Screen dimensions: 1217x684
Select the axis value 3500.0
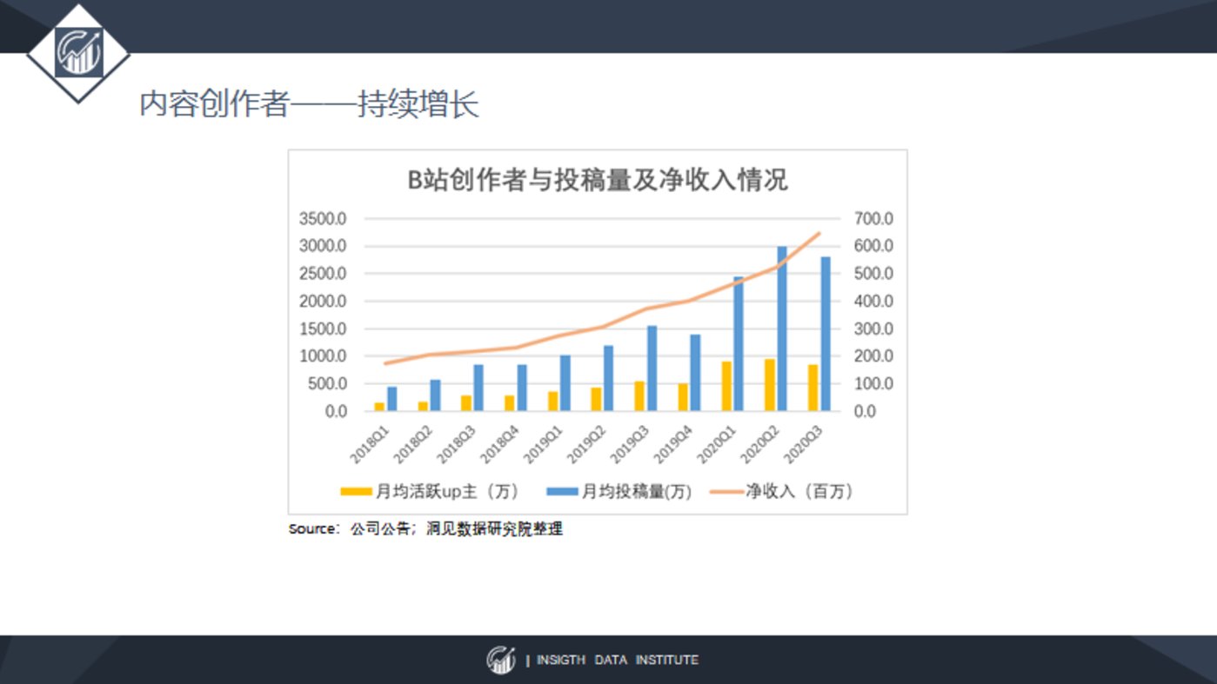[323, 218]
